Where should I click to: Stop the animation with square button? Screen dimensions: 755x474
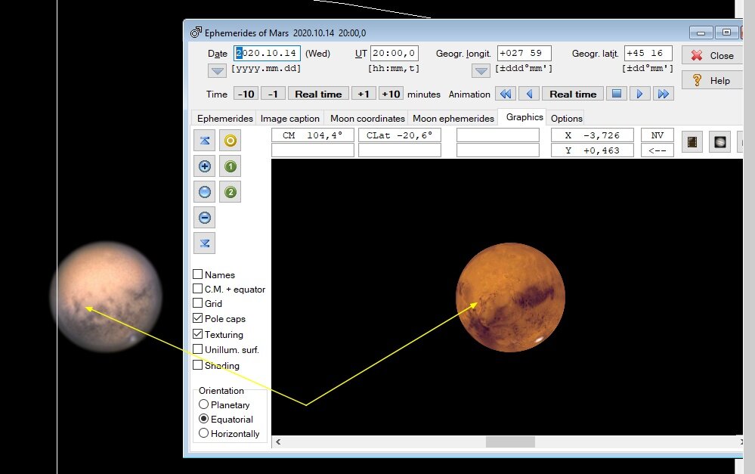point(617,94)
